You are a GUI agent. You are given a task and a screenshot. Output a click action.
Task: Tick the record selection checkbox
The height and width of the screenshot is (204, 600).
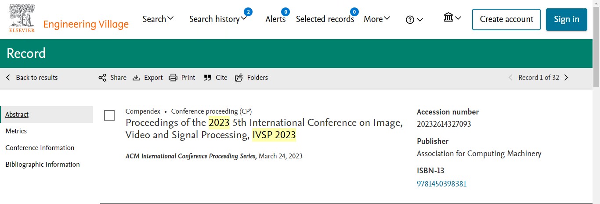pos(109,116)
